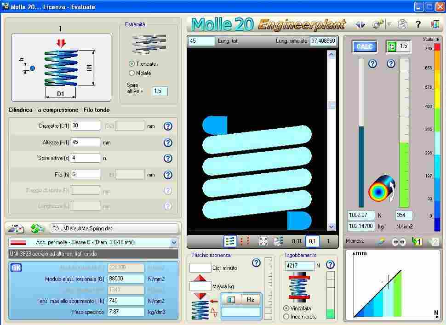Open help for Altezza (H1)
Image resolution: width=446 pixels, height=325 pixels.
(x=168, y=143)
